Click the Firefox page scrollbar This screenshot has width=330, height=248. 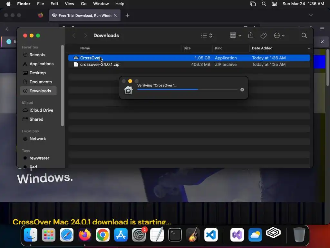[327, 67]
